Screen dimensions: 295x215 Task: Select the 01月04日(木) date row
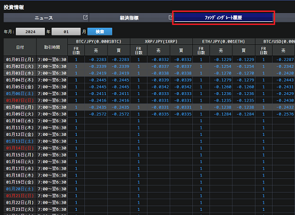[20, 80]
